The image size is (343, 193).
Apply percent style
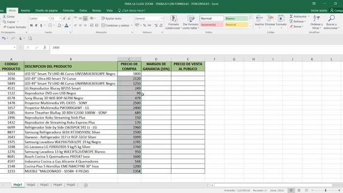tap(144, 25)
